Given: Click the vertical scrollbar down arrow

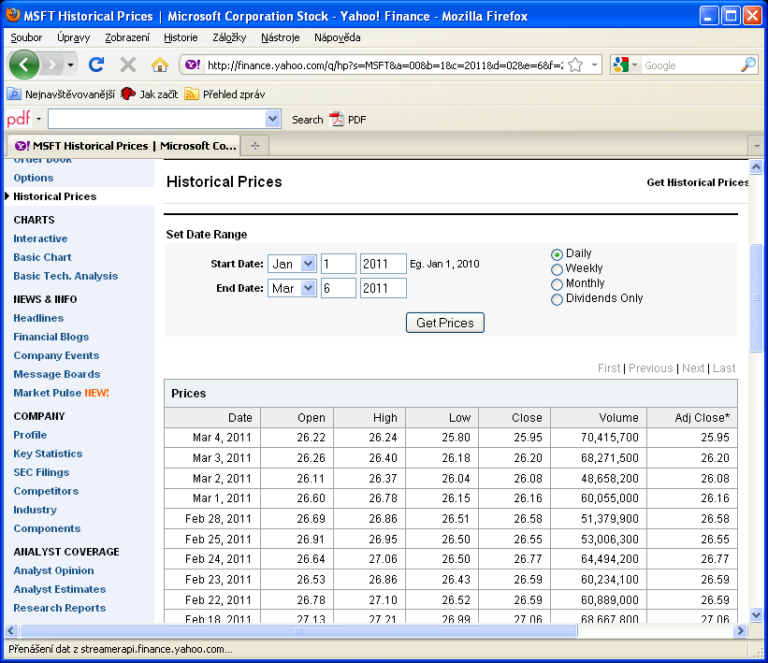Looking at the screenshot, I should coord(756,614).
